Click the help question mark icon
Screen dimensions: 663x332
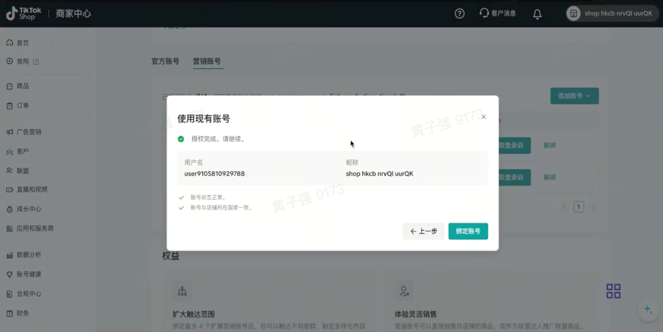coord(459,14)
